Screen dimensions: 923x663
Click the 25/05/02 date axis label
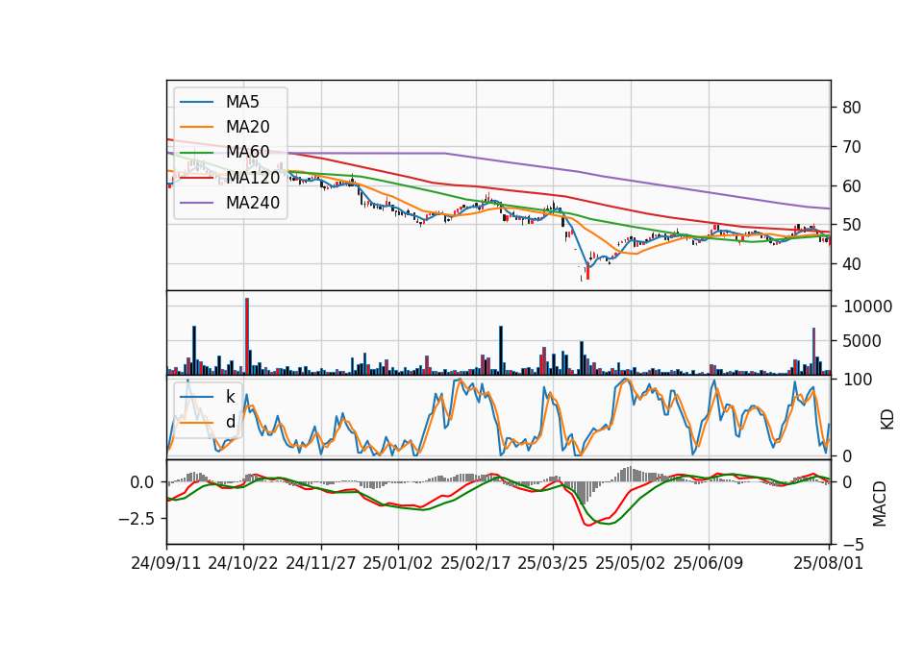tap(631, 563)
